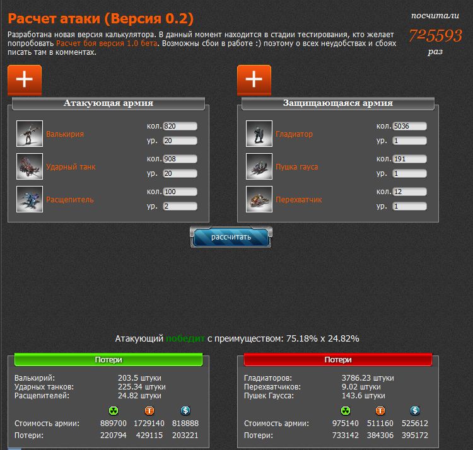
Task: Focus the Гладиатор quantity field showing 5036
Action: coord(410,126)
